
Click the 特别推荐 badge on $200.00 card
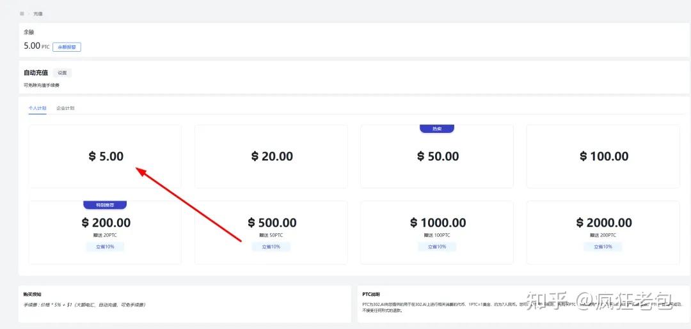[105, 205]
